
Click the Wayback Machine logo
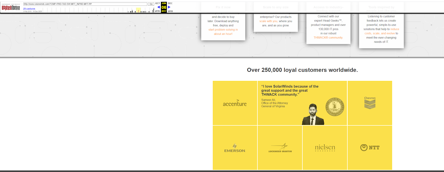coord(11,7)
